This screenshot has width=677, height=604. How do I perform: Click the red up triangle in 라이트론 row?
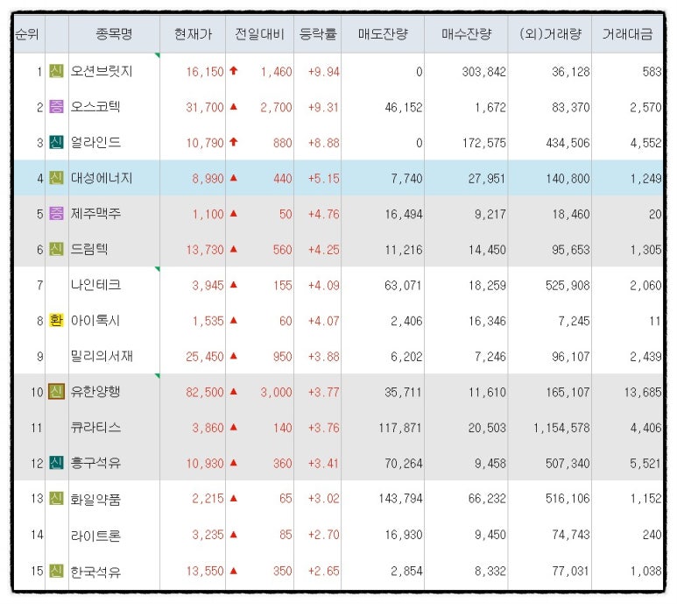pos(234,535)
